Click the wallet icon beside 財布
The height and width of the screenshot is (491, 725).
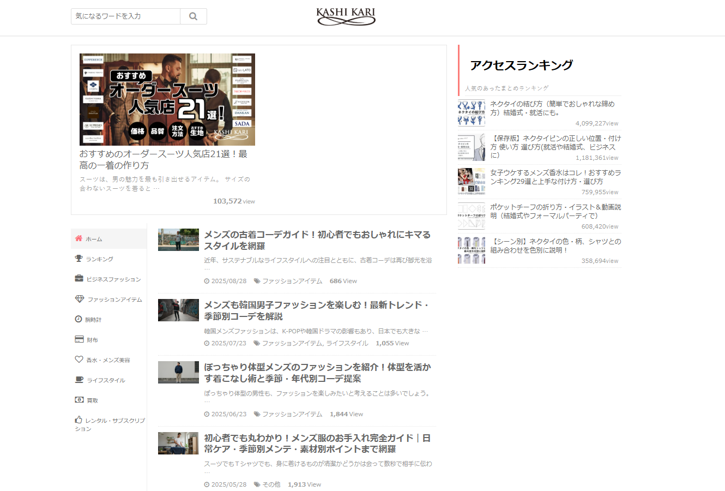(80, 339)
